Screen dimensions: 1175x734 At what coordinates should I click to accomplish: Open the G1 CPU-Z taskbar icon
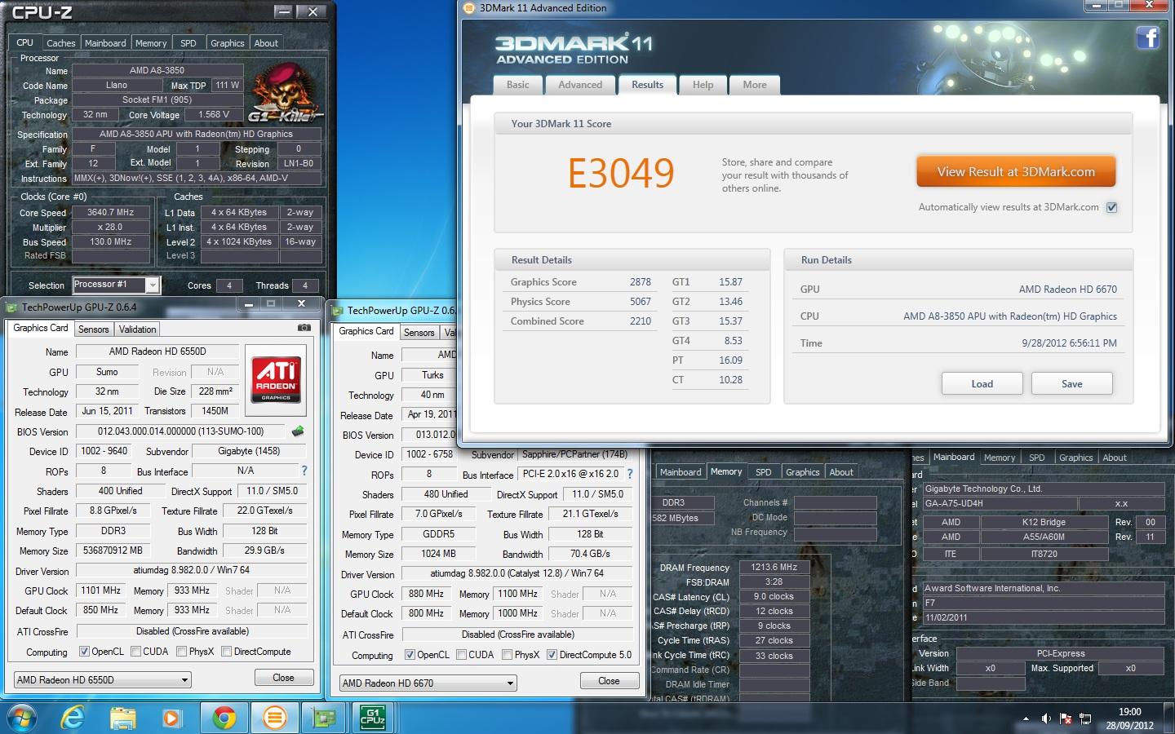pyautogui.click(x=373, y=717)
